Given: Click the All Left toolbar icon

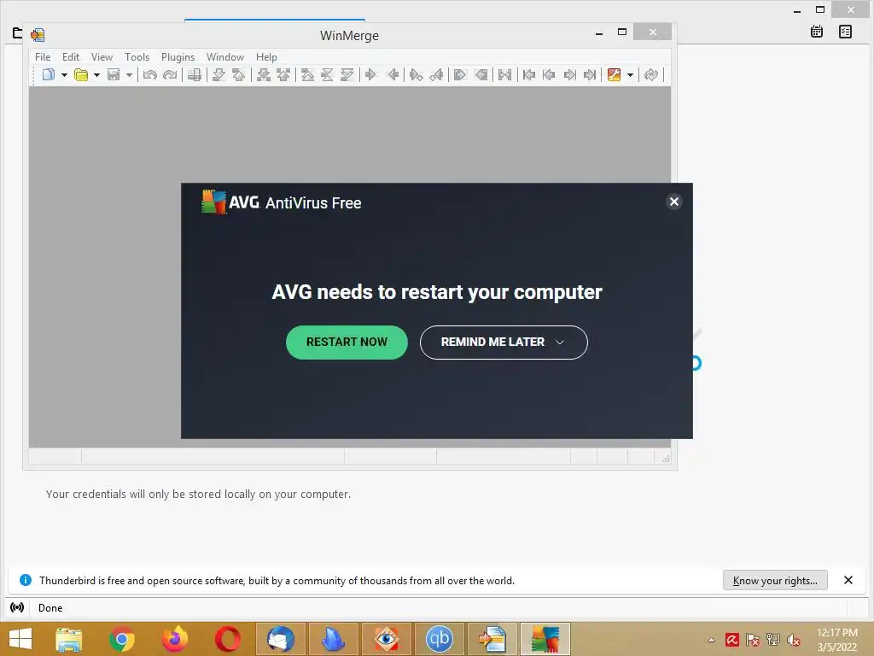Looking at the screenshot, I should click(481, 74).
